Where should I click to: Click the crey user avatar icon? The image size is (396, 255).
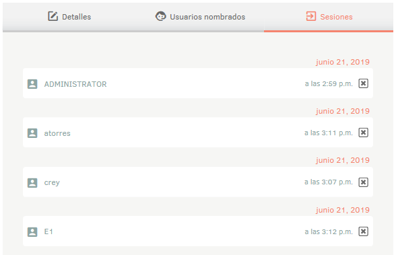coord(32,182)
